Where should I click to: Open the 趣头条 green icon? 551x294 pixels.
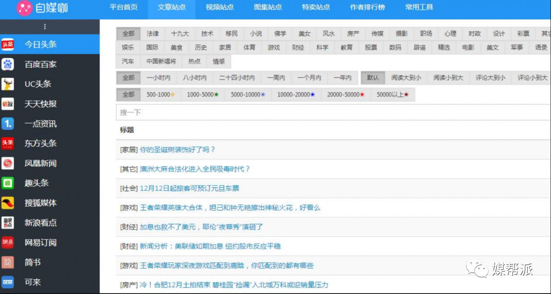pos(8,183)
